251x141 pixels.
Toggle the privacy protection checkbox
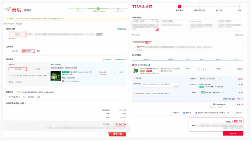(196, 113)
